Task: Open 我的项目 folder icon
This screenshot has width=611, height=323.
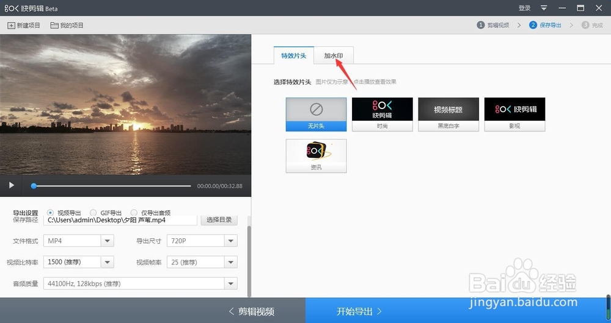Action: 54,25
